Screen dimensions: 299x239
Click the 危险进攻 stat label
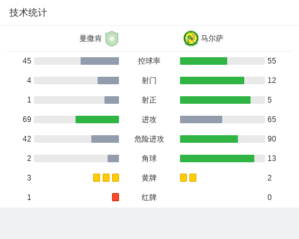click(149, 139)
